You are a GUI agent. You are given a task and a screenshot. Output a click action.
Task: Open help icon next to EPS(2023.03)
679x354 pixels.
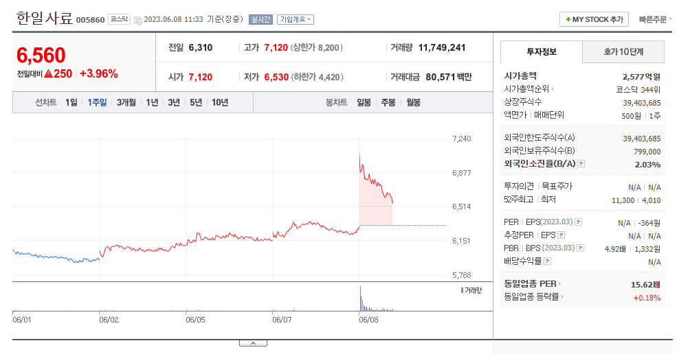(578, 222)
